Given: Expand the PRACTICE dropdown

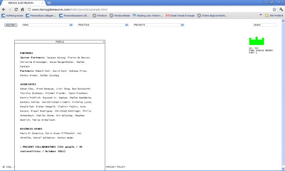Looking at the screenshot, I should click(x=127, y=25).
